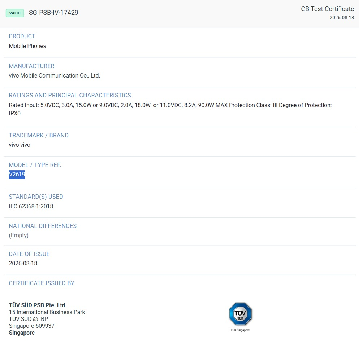Select certificate number SG PSB-IV-17429
The height and width of the screenshot is (352, 359).
[x=53, y=13]
